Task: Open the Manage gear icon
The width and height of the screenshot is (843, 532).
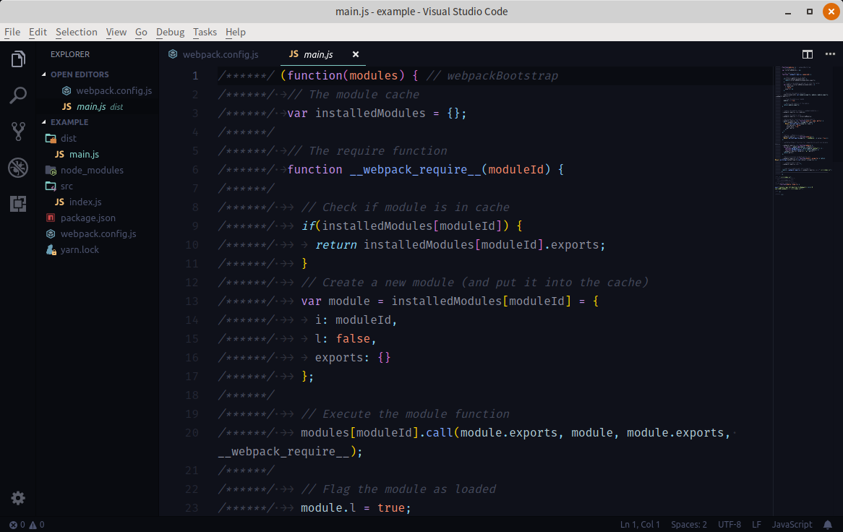Action: pyautogui.click(x=18, y=498)
